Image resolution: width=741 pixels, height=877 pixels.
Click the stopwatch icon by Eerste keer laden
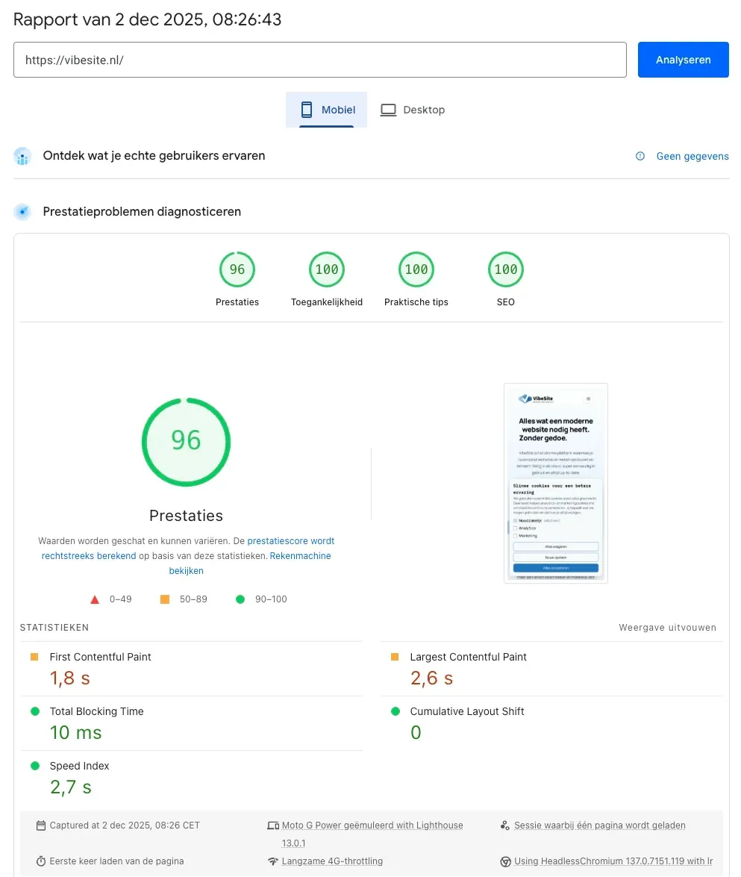point(41,861)
